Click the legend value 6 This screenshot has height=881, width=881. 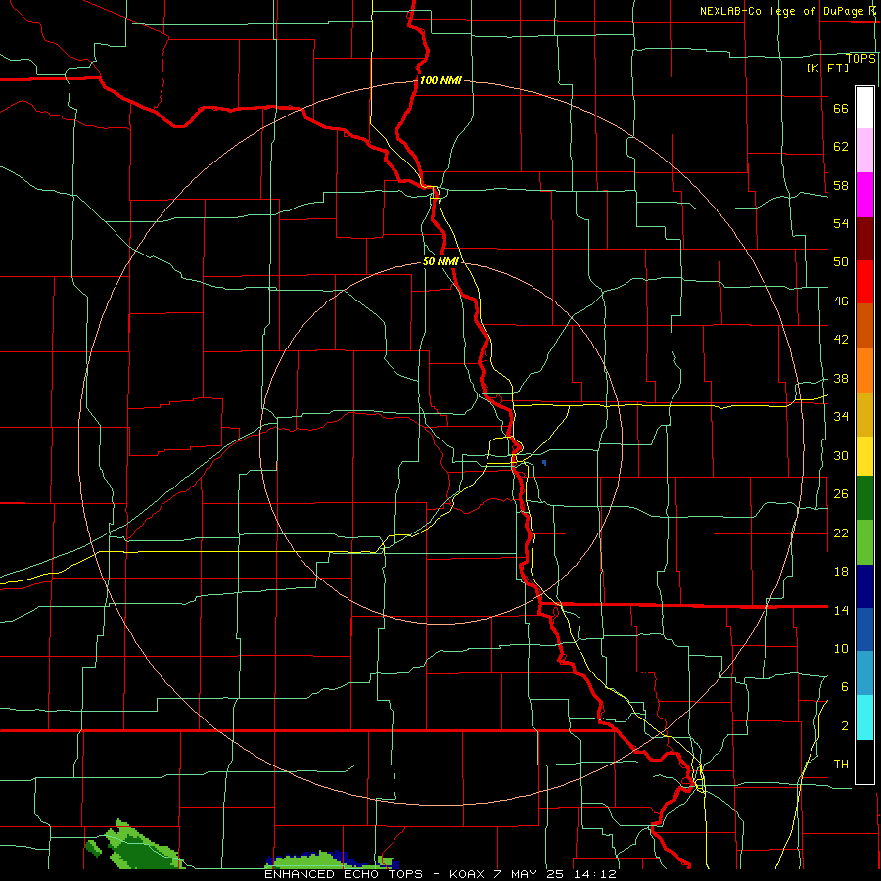click(x=845, y=686)
